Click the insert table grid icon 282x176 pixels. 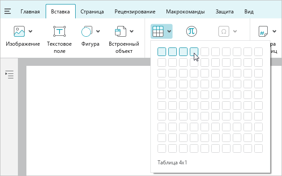158,31
